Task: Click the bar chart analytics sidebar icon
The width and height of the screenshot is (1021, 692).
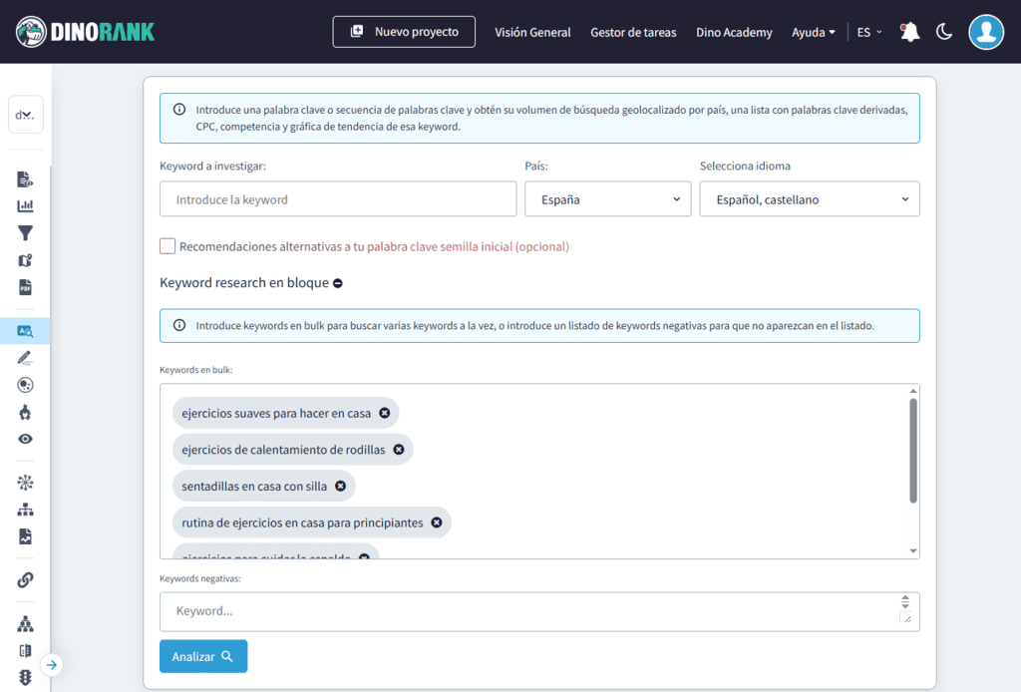Action: (x=26, y=207)
